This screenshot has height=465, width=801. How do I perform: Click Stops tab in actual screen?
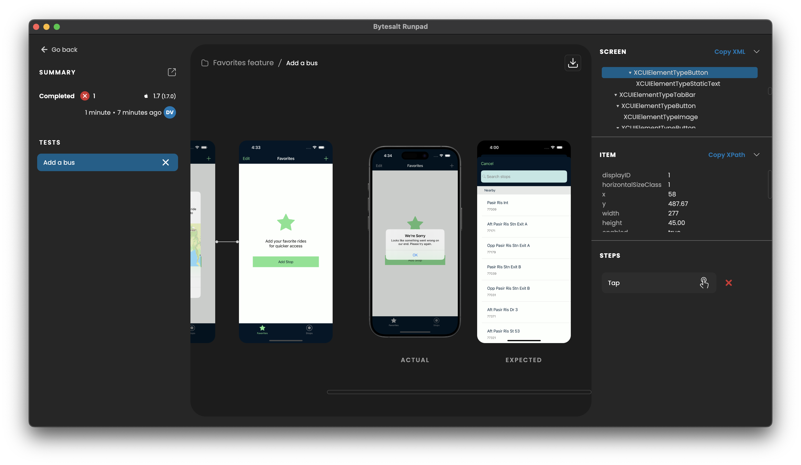click(436, 322)
